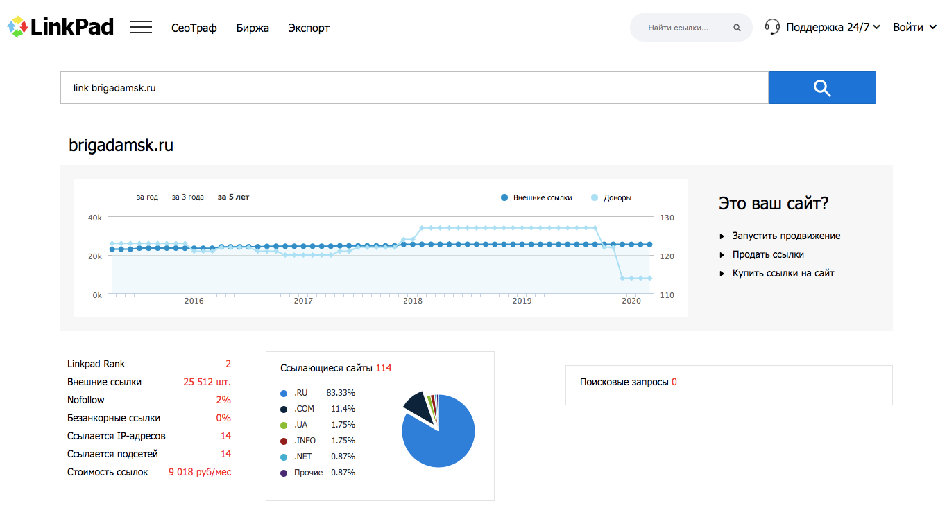Select the за 5 лет chart period
This screenshot has height=510, width=947.
[233, 197]
